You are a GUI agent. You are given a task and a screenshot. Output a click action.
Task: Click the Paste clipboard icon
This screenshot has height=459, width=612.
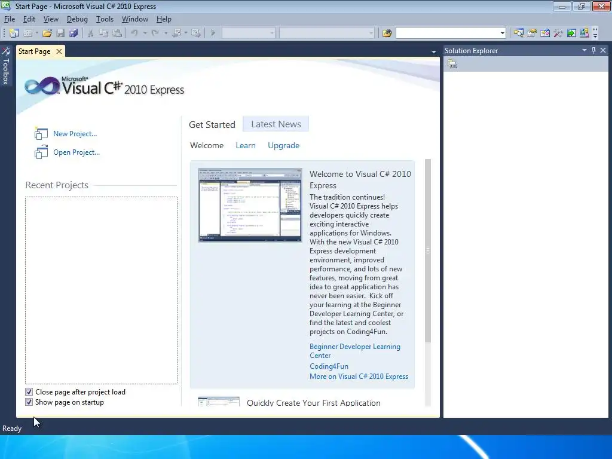[x=117, y=33]
